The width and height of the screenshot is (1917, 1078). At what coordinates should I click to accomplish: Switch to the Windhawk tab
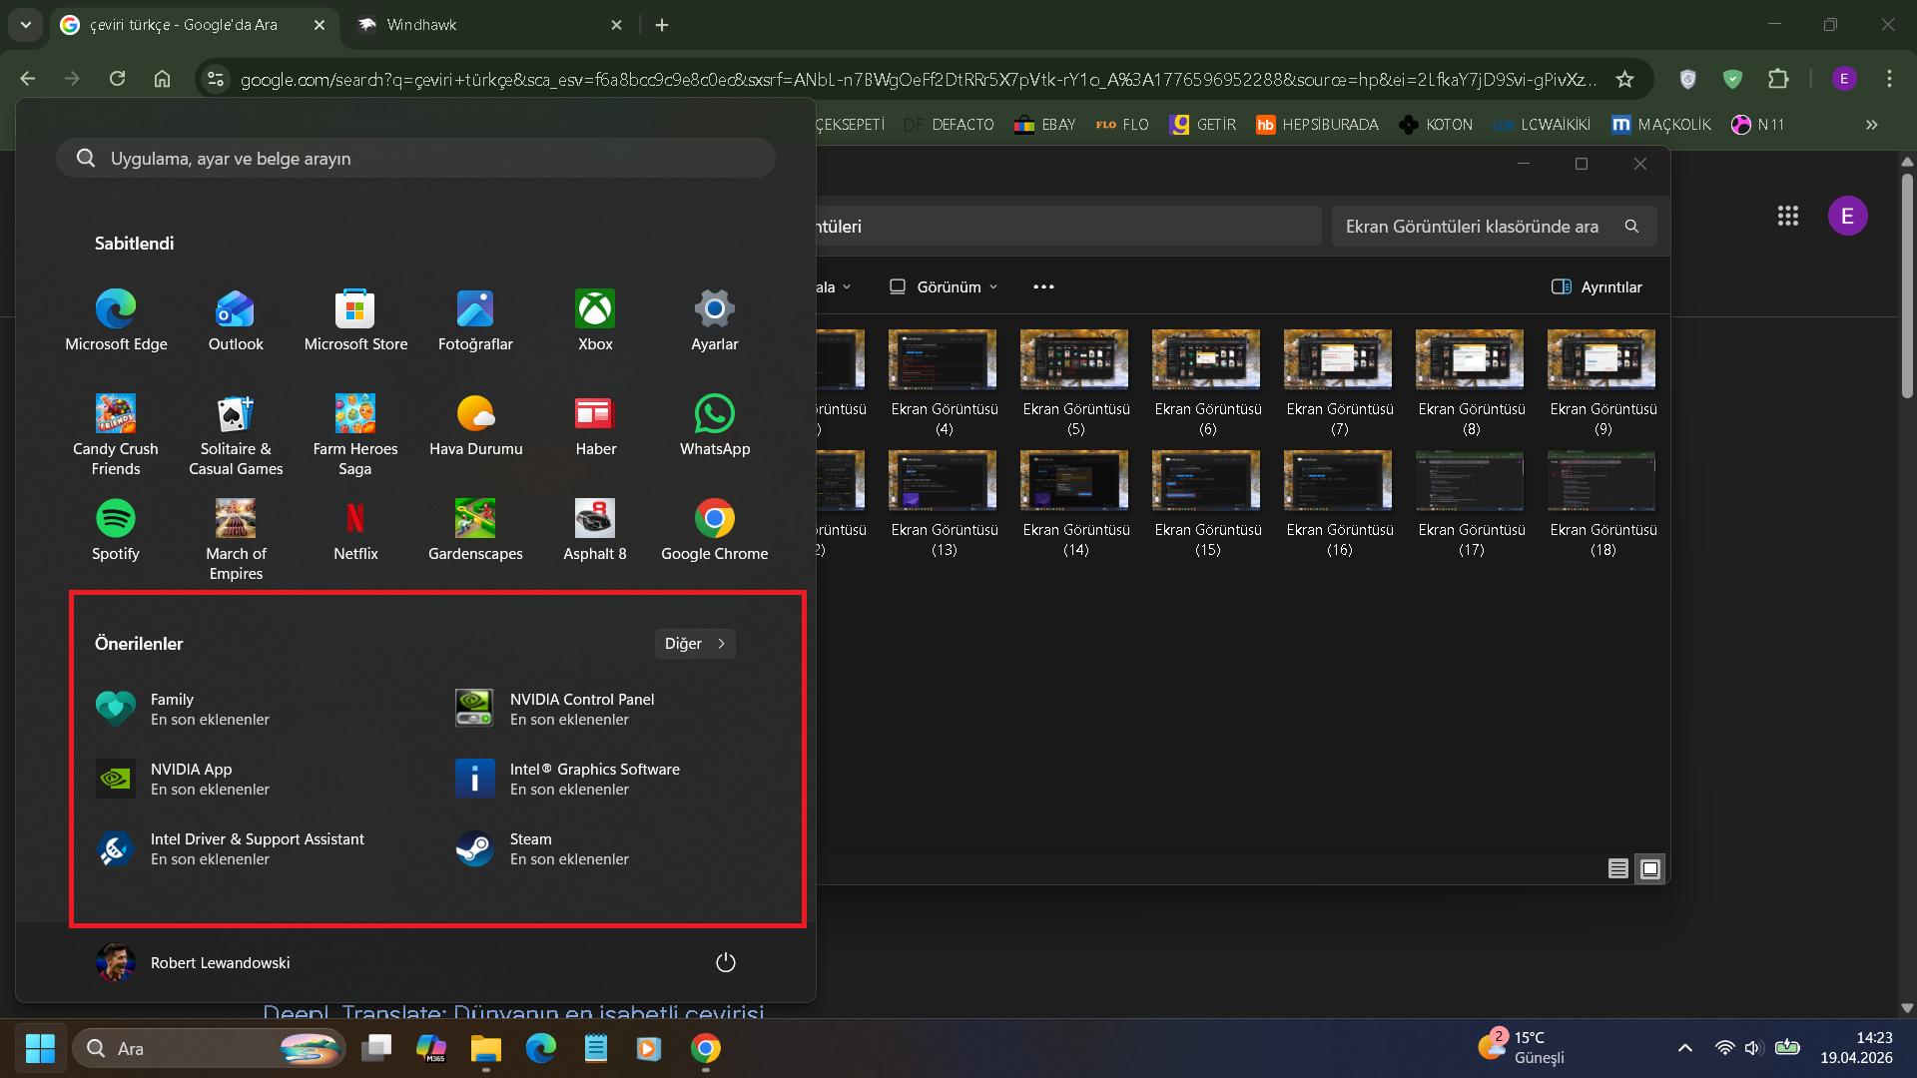[491, 25]
